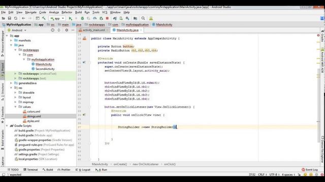Viewport: 325px width, 182px height.
Task: Click the Sync/Refresh toolbar icon
Action: pyautogui.click(x=16, y=18)
